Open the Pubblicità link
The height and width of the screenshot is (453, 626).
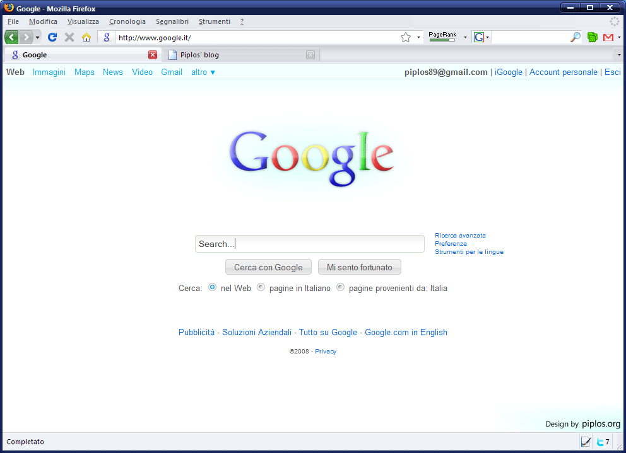tap(196, 332)
